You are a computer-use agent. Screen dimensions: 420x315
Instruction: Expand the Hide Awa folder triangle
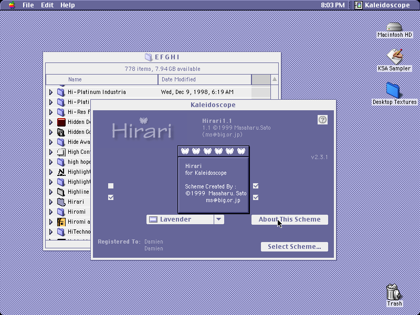coord(50,142)
